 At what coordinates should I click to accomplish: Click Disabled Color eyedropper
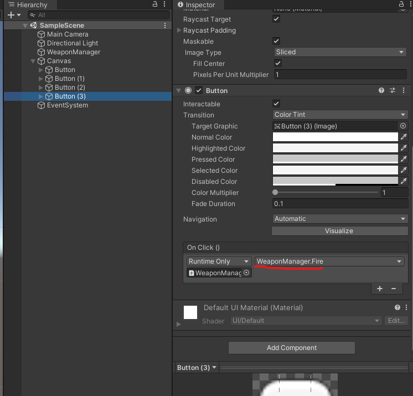pos(404,181)
